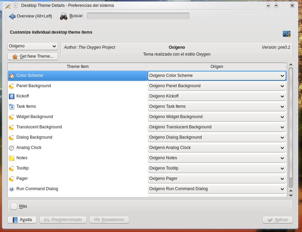Expand the Oxígeno Task Items dropdown

[x=217, y=106]
